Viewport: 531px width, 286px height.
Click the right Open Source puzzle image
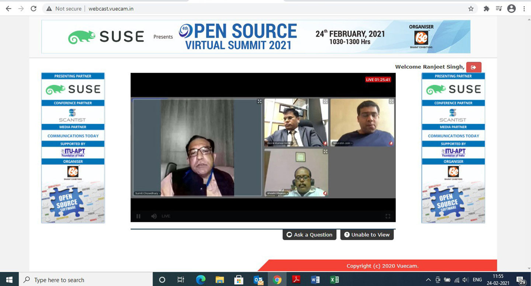[454, 202]
